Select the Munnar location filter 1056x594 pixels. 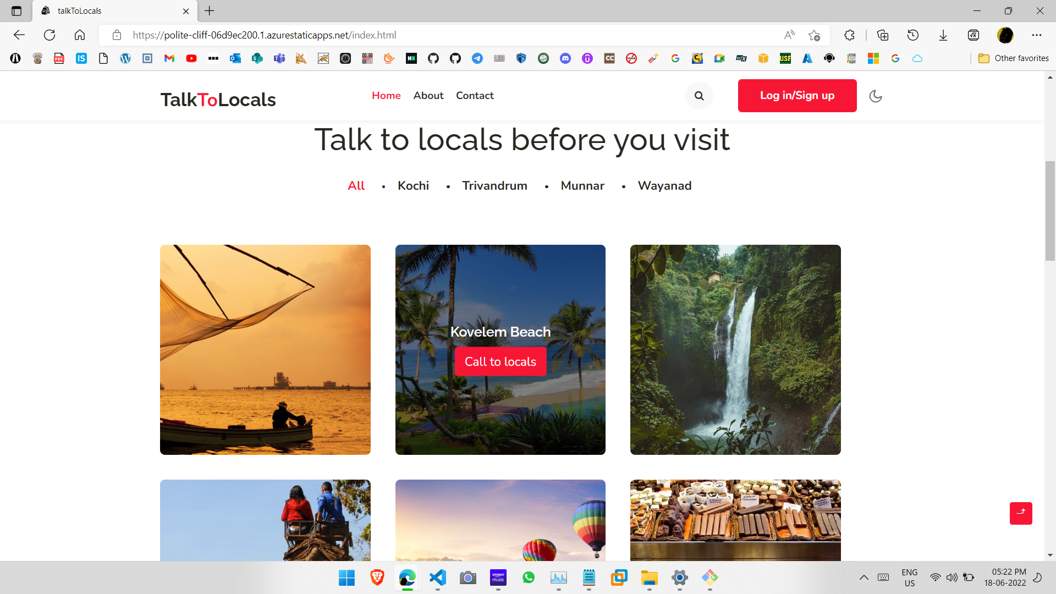coord(582,186)
